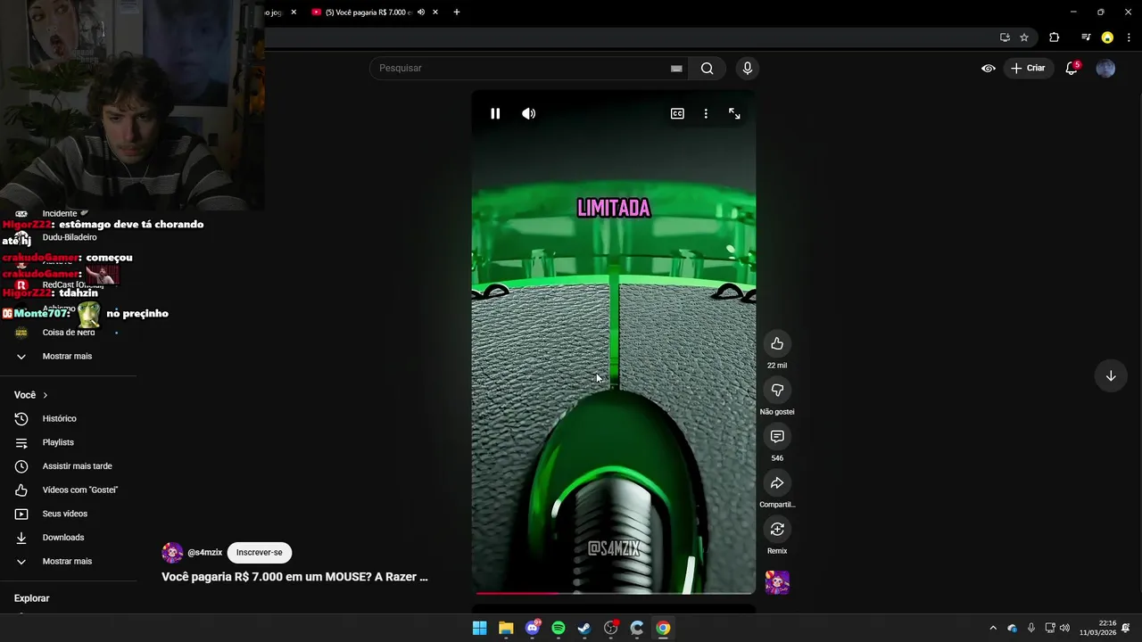1142x642 pixels.
Task: Show hidden system tray icons
Action: [993, 628]
